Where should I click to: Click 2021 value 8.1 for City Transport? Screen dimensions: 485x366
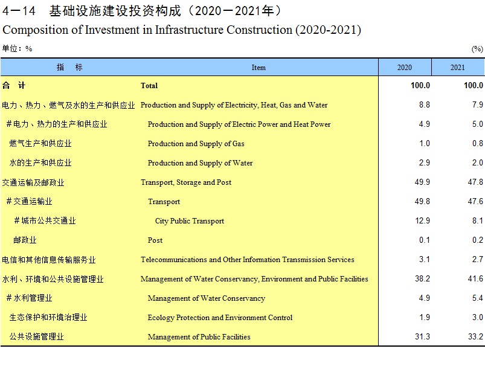click(478, 220)
